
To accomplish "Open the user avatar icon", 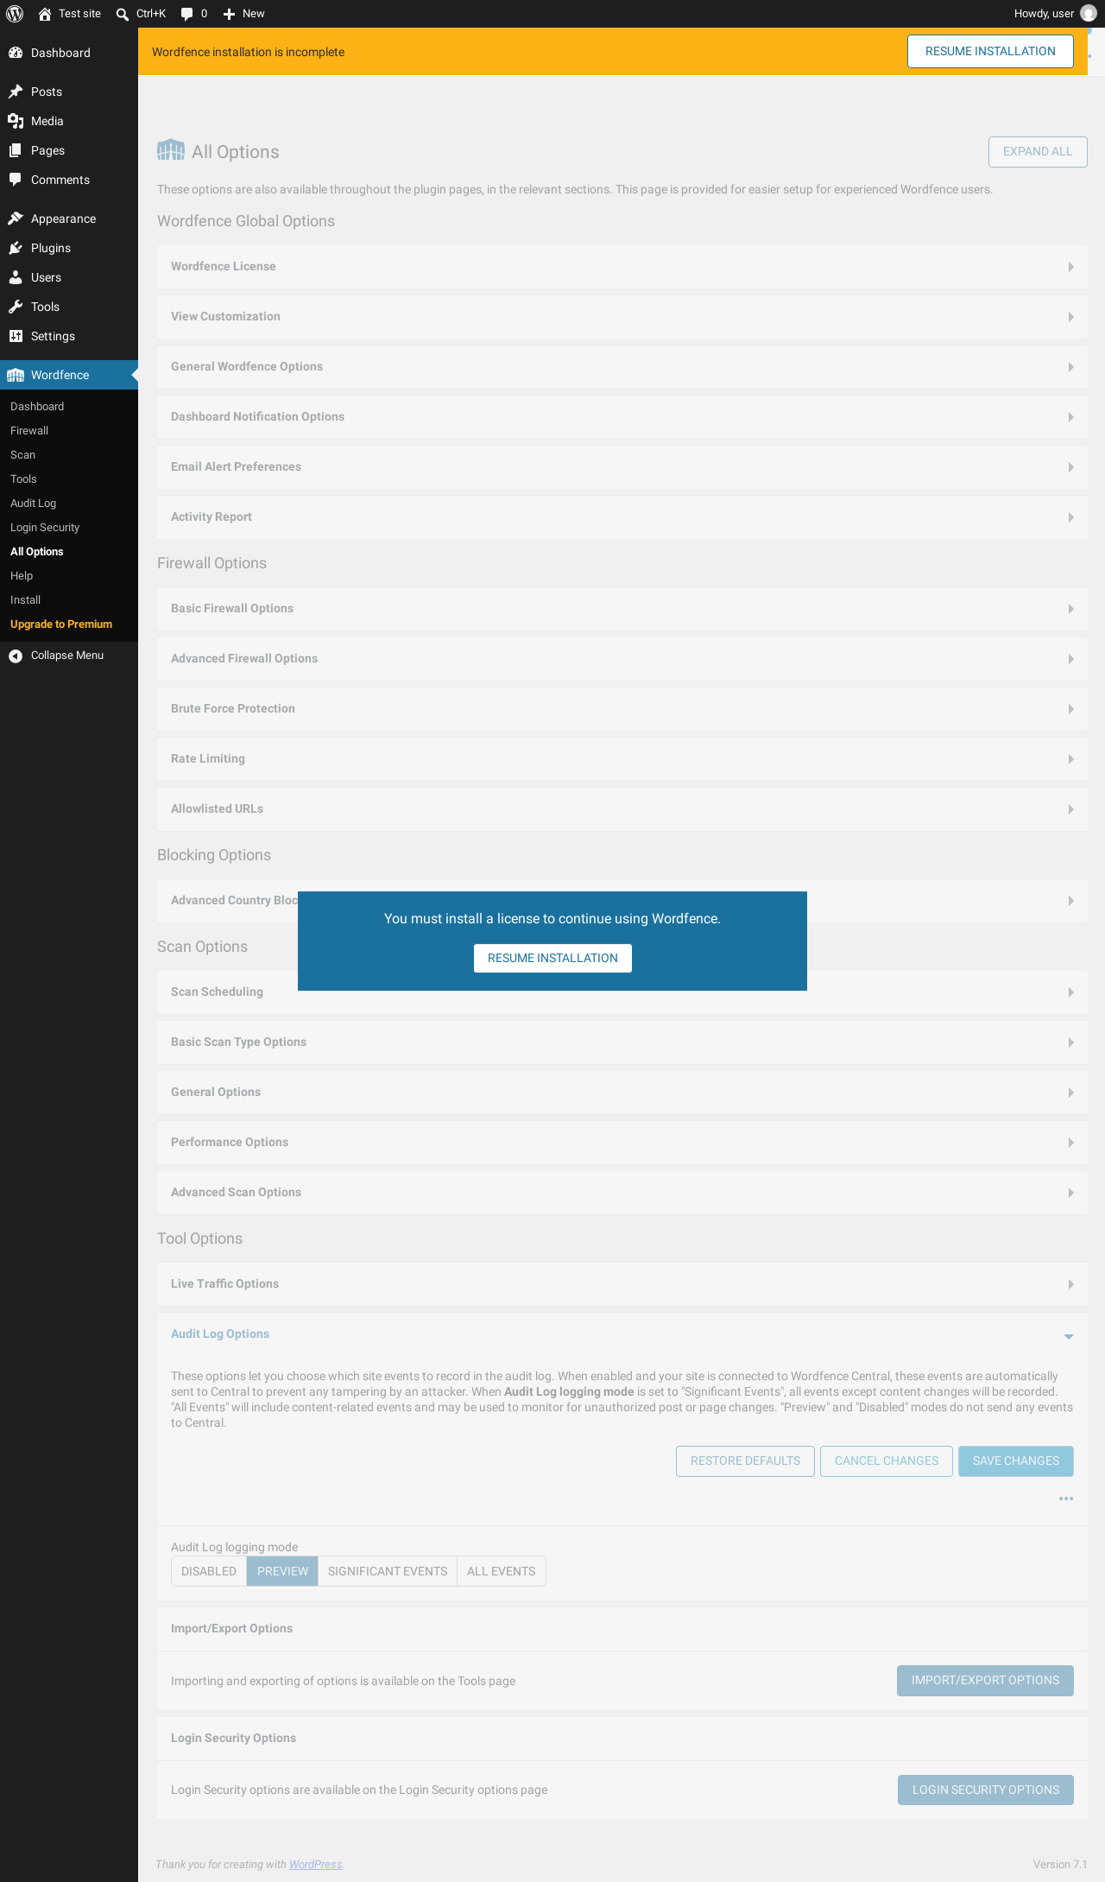I will click(x=1089, y=14).
